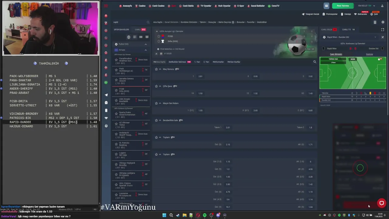Collapse the Futbol (65) section
This screenshot has width=389, height=219.
[x=146, y=44]
